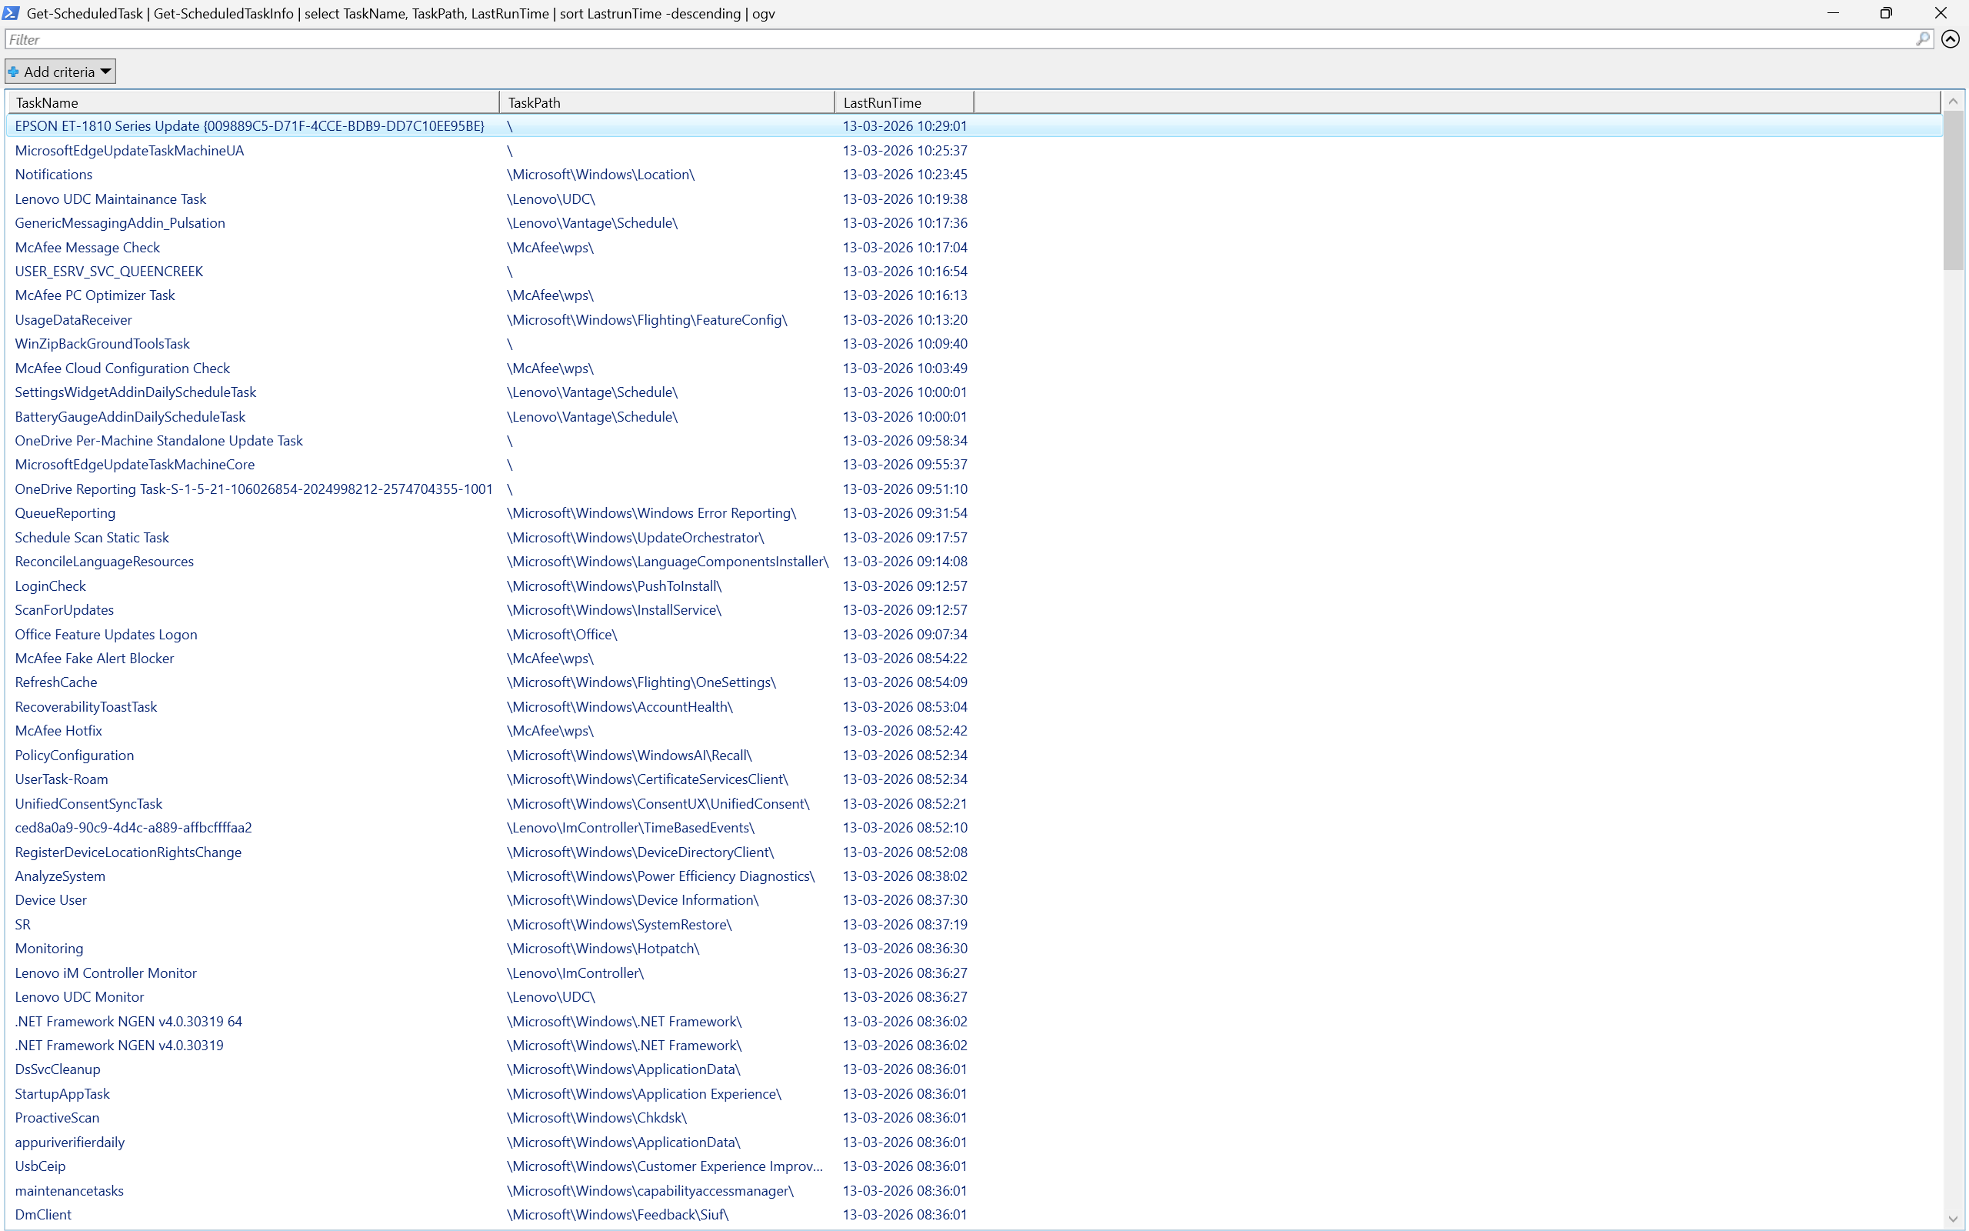
Task: Select McAfee Cloud Configuration Check
Action: 975,368
